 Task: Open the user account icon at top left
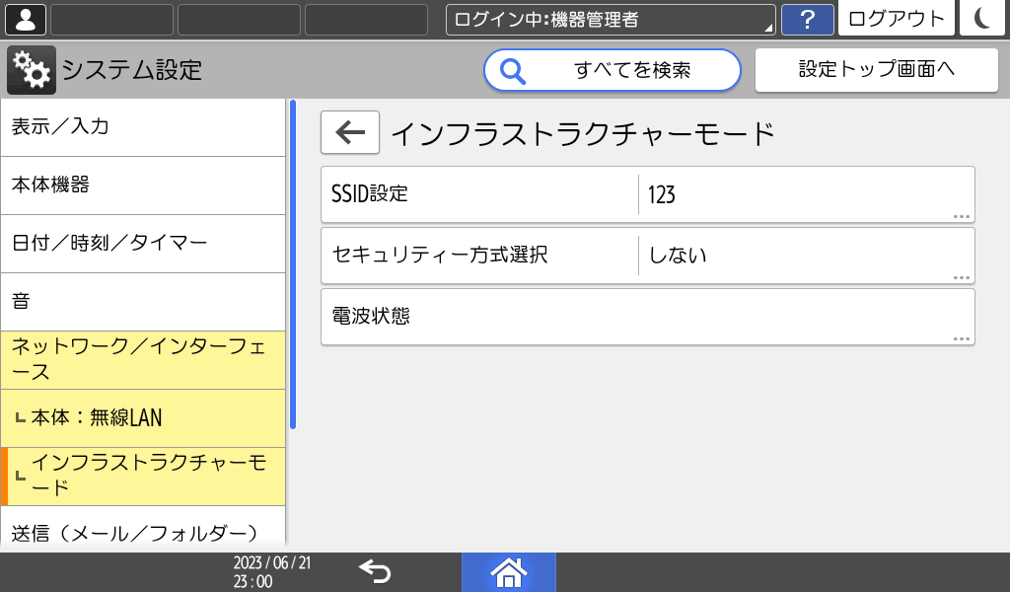click(24, 19)
